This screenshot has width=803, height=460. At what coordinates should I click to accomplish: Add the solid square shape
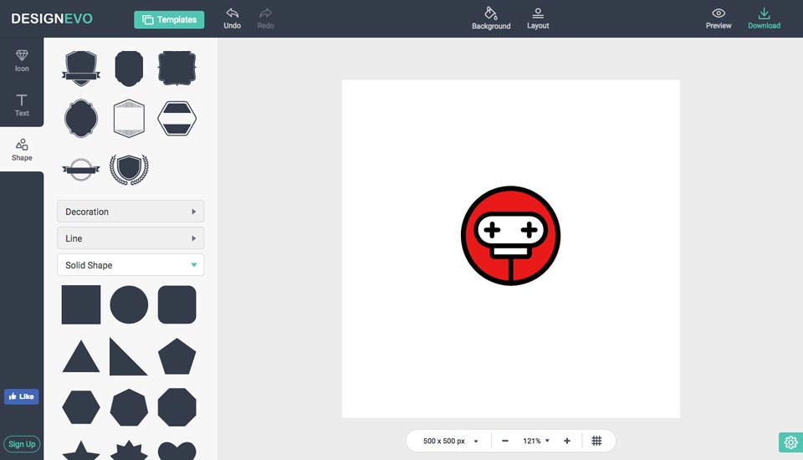point(81,304)
